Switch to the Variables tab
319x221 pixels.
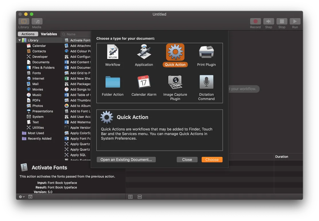pyautogui.click(x=49, y=34)
